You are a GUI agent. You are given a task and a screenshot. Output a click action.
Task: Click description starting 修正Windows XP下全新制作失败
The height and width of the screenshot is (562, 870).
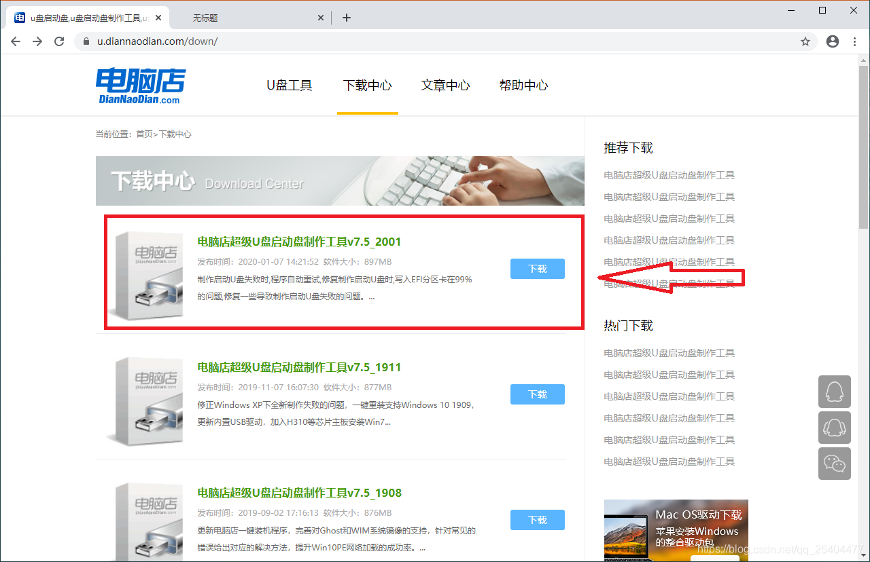coord(336,413)
